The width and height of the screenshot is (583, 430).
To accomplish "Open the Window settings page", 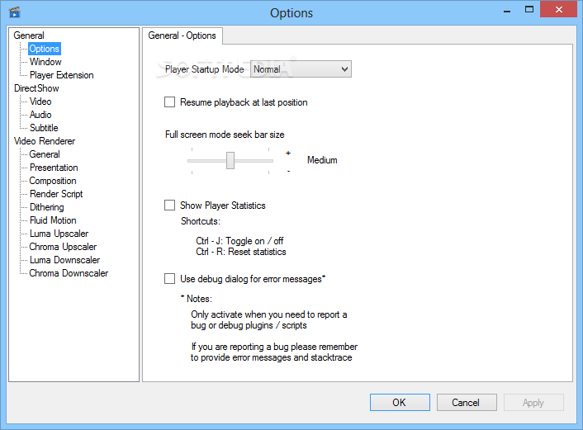I will (x=45, y=62).
